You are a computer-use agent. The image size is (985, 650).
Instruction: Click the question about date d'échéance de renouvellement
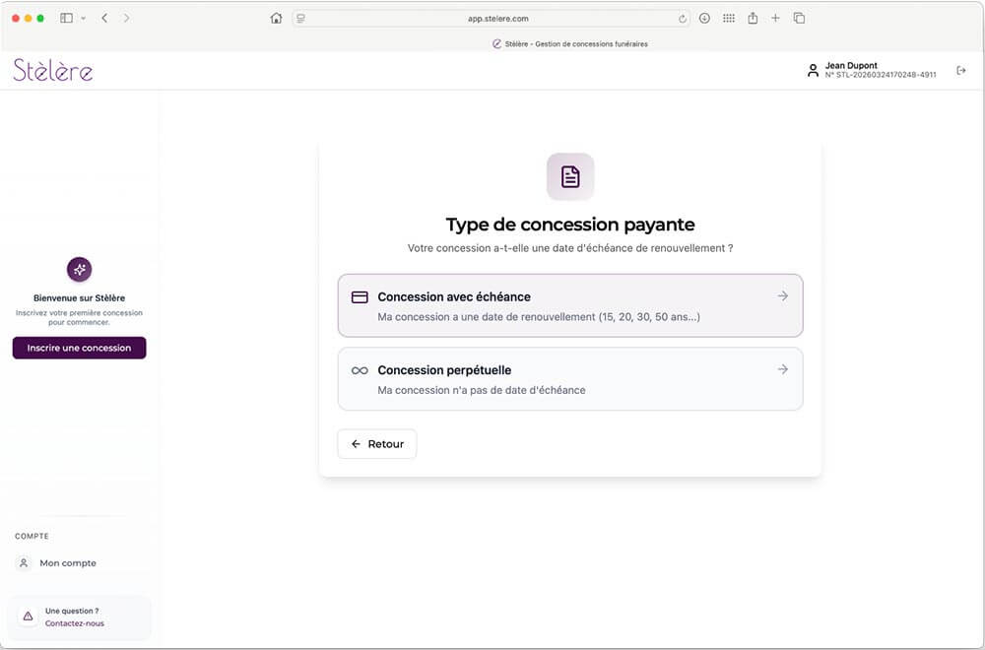click(x=569, y=248)
